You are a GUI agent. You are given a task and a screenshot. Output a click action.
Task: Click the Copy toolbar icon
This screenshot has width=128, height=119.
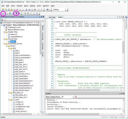click(x=29, y=10)
